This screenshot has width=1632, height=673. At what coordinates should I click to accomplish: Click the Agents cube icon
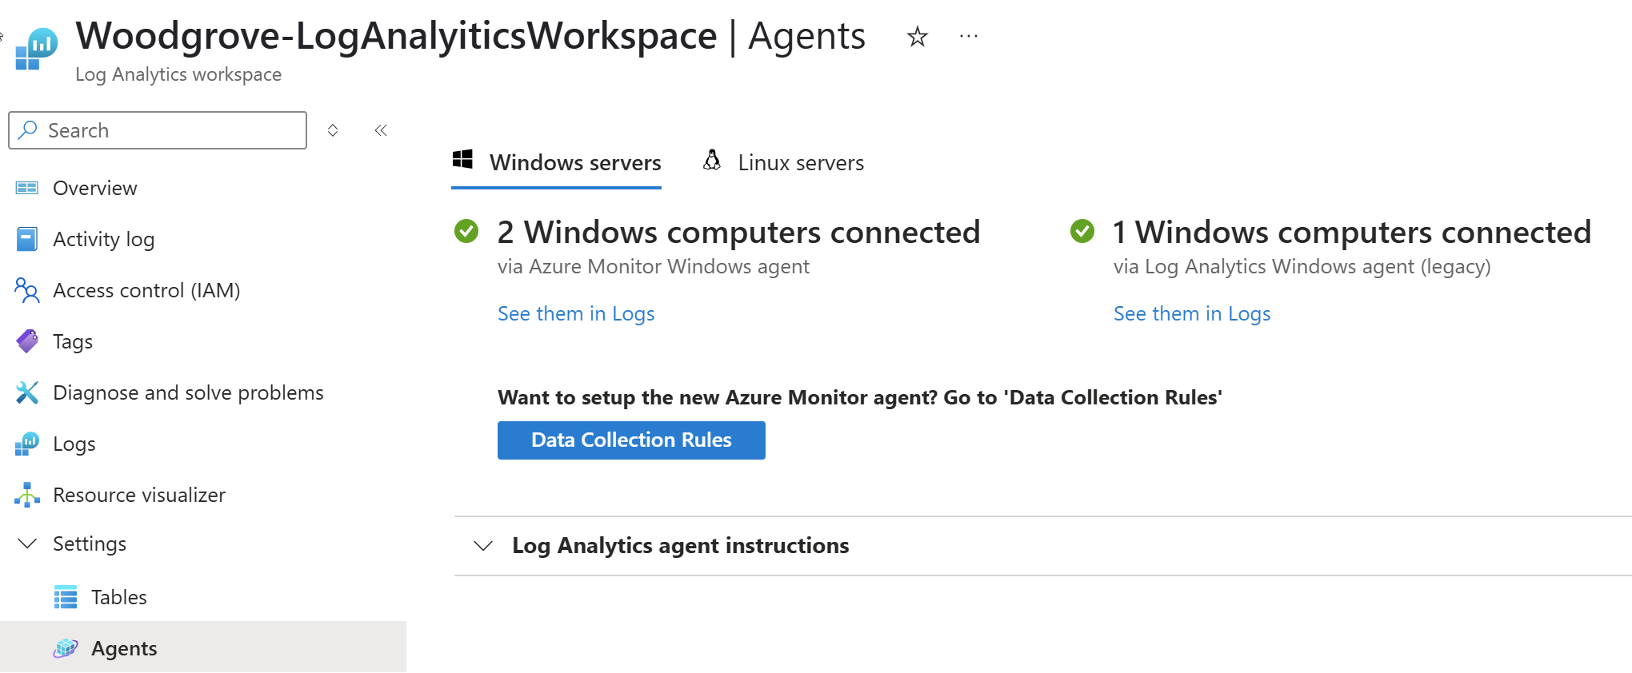point(66,648)
